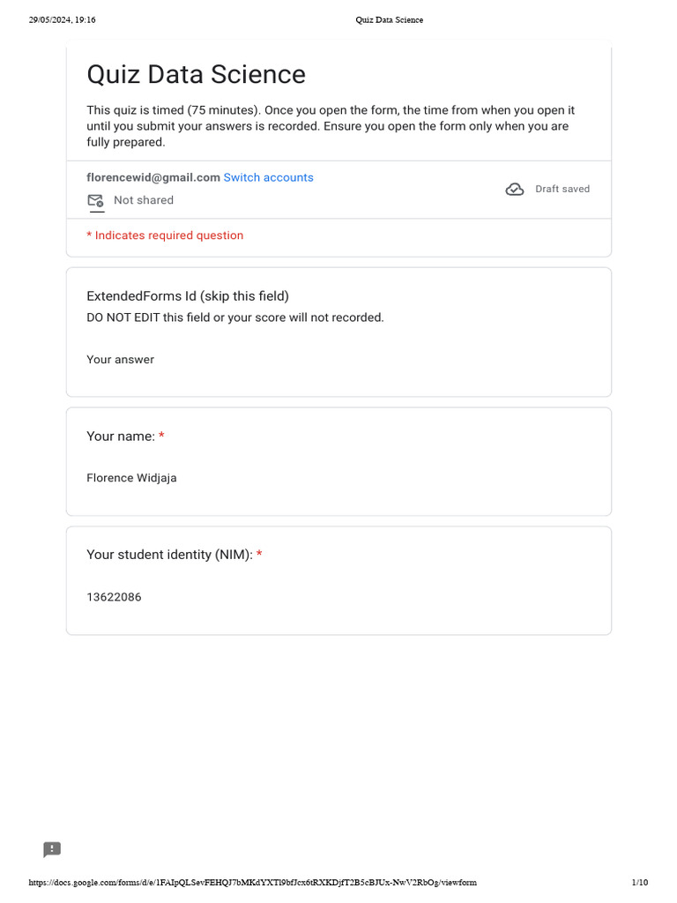Click the 'Your name:' question label
The height and width of the screenshot is (903, 677).
click(x=121, y=436)
